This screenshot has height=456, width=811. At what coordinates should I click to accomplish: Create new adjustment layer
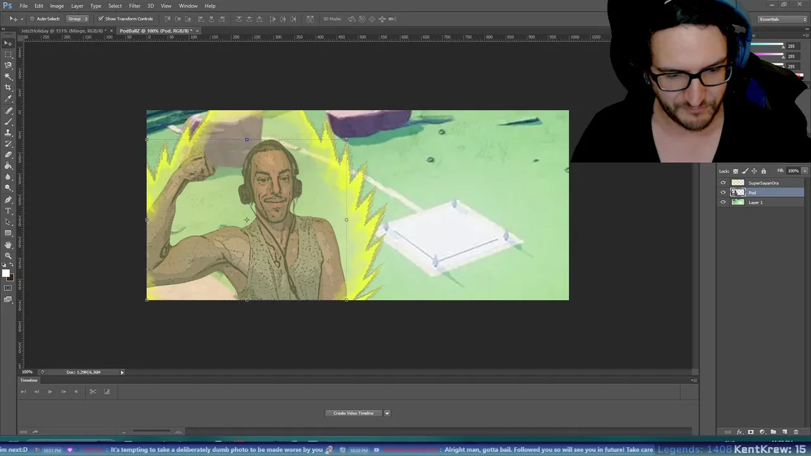point(762,432)
